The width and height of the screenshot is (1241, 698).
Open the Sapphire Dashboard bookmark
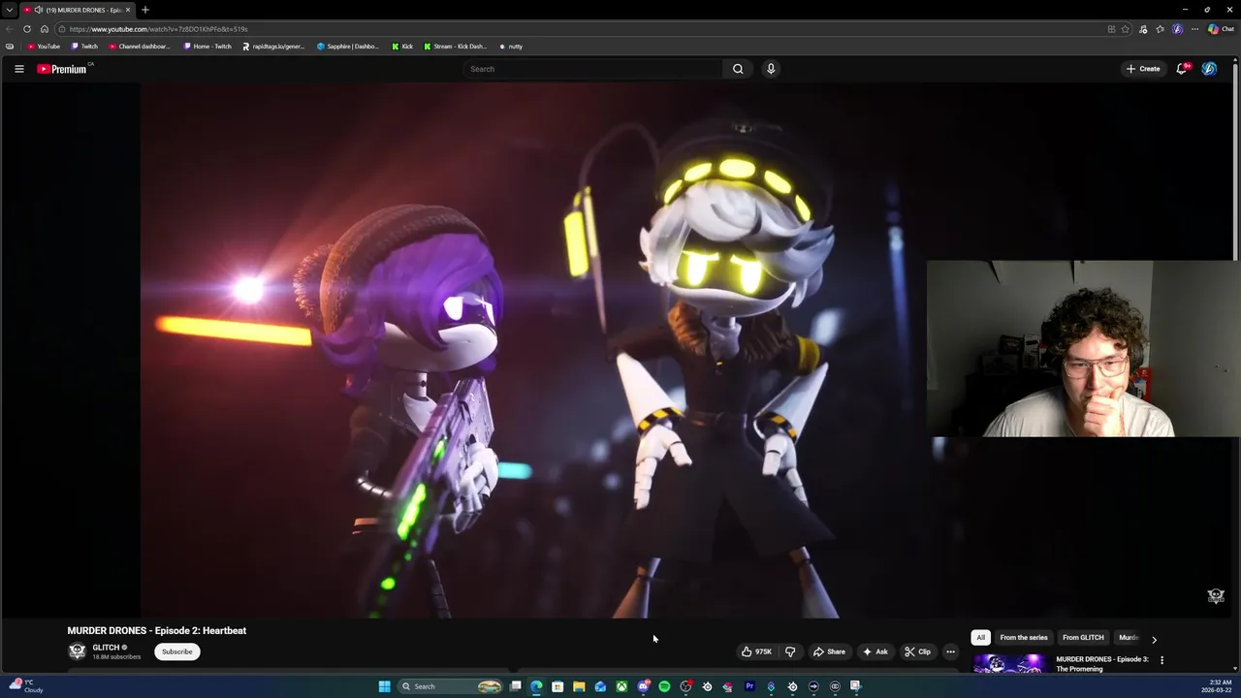coord(348,47)
